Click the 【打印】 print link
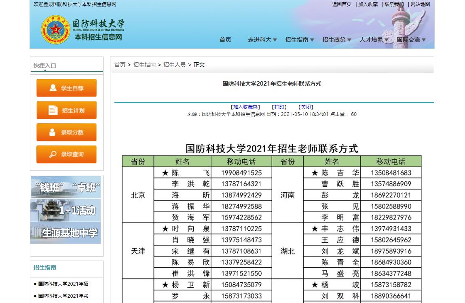This screenshot has width=465, height=303. click(x=279, y=107)
